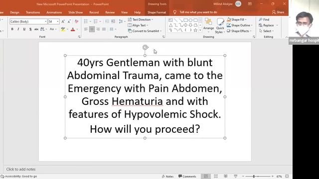
Task: Open the Transitions tab
Action: (x=33, y=12)
